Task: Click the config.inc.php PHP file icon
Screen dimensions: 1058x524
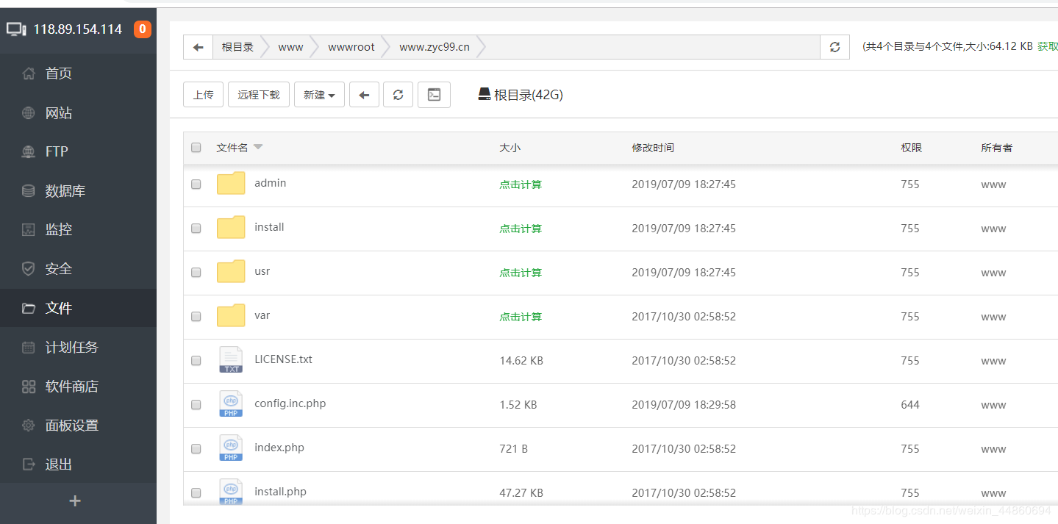Action: [231, 403]
